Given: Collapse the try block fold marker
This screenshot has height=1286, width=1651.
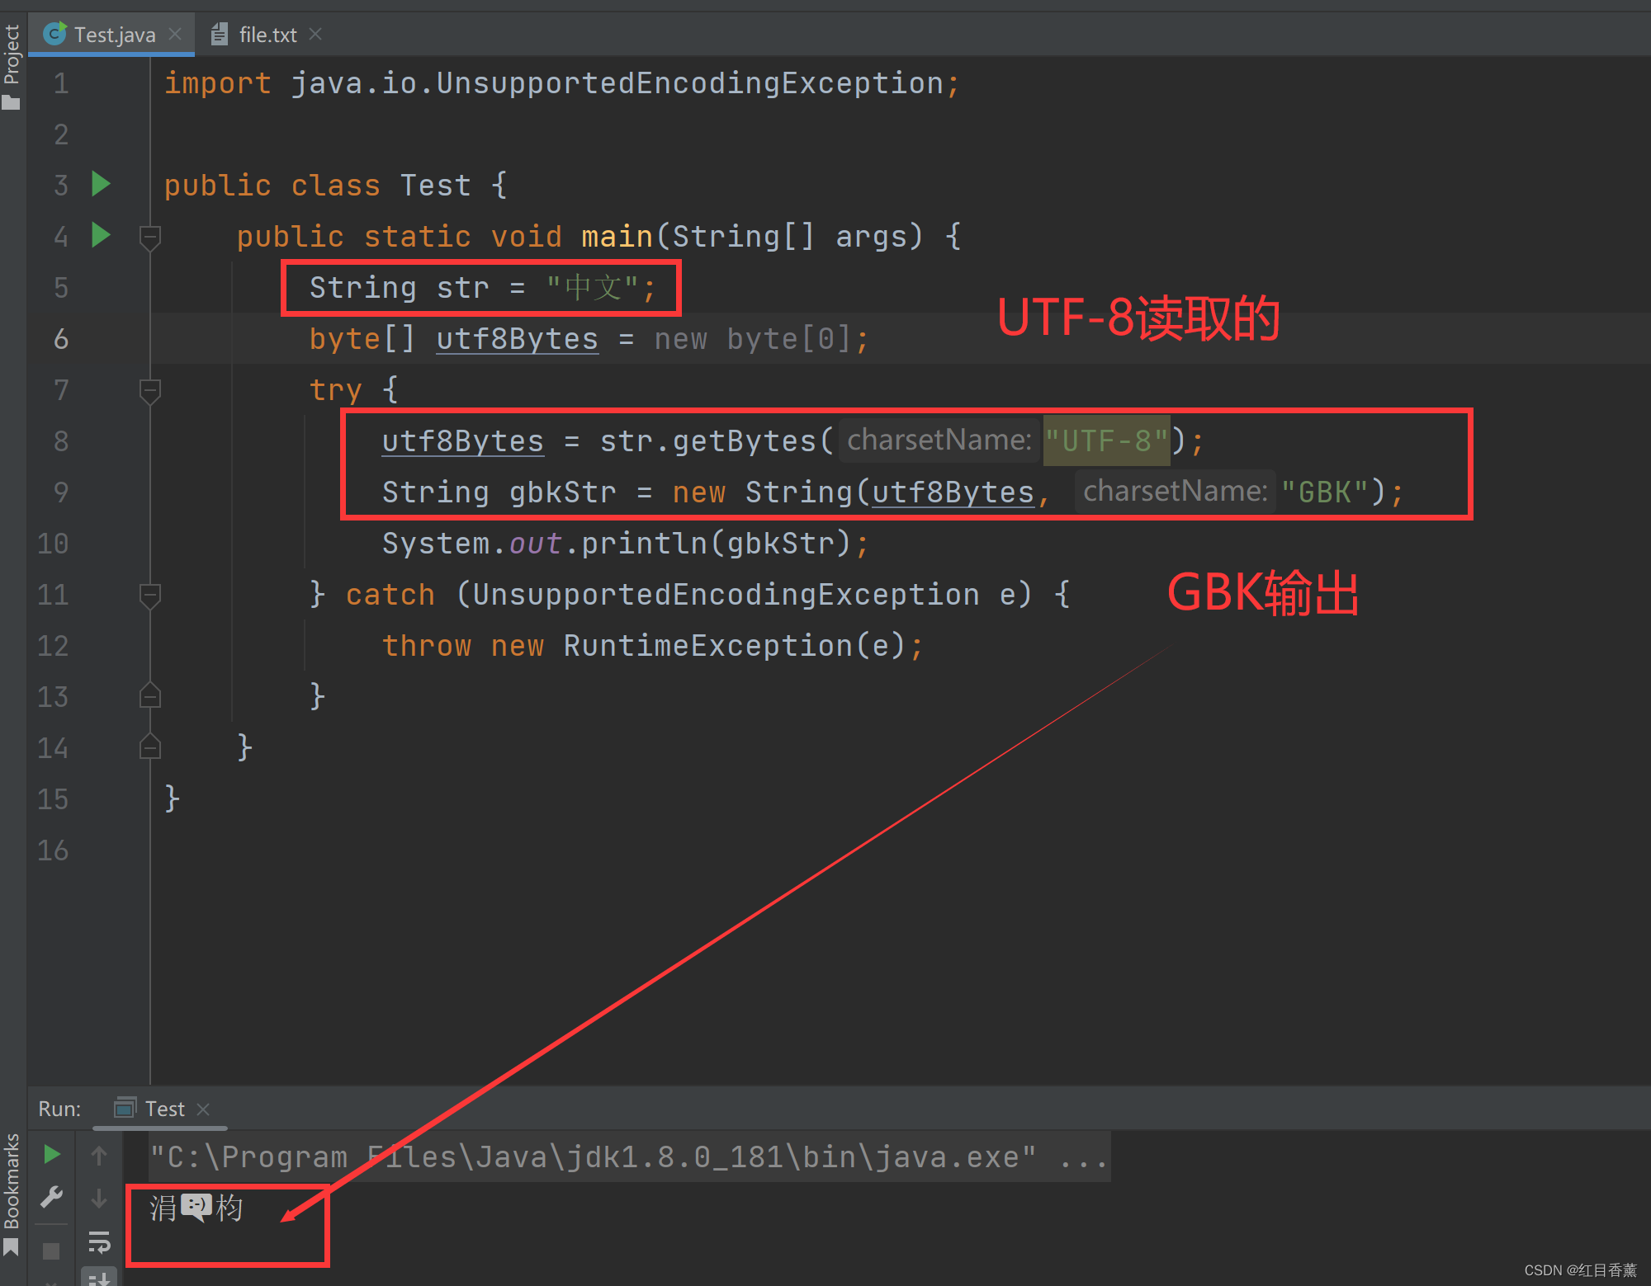Looking at the screenshot, I should click(x=149, y=390).
